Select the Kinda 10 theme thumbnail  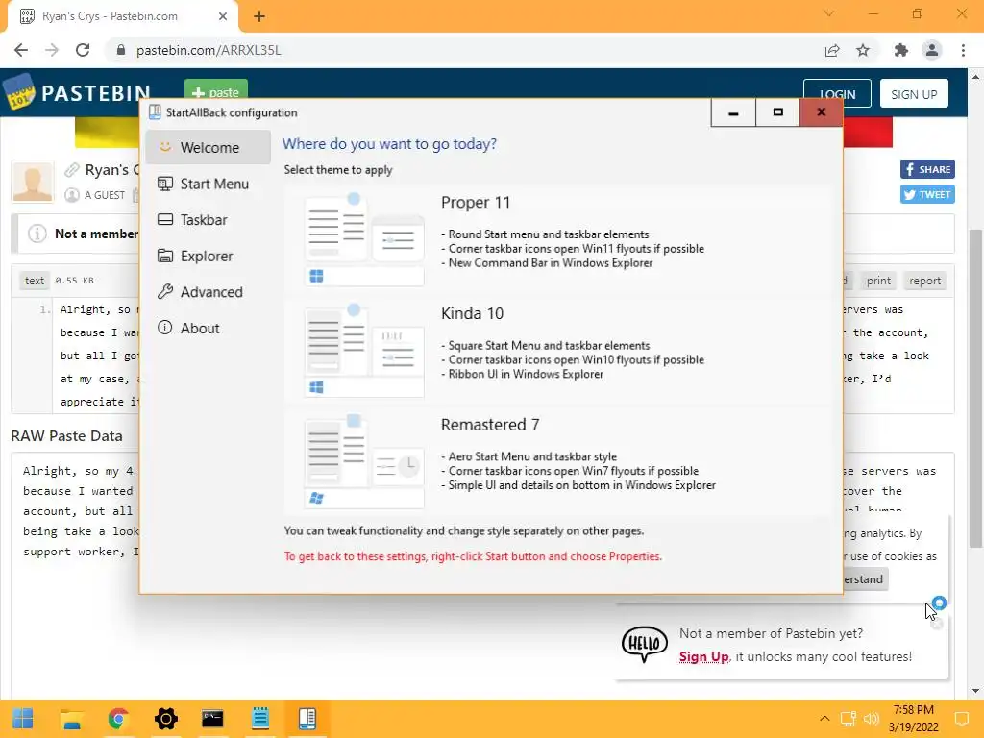364,350
